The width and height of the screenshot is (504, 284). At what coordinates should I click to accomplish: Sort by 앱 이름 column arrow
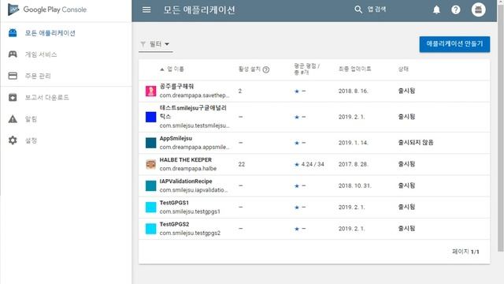[162, 69]
